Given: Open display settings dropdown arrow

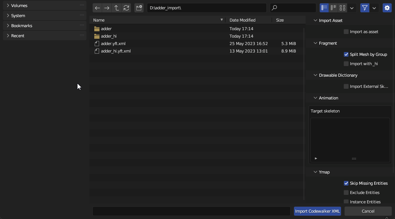Looking at the screenshot, I should [x=352, y=8].
